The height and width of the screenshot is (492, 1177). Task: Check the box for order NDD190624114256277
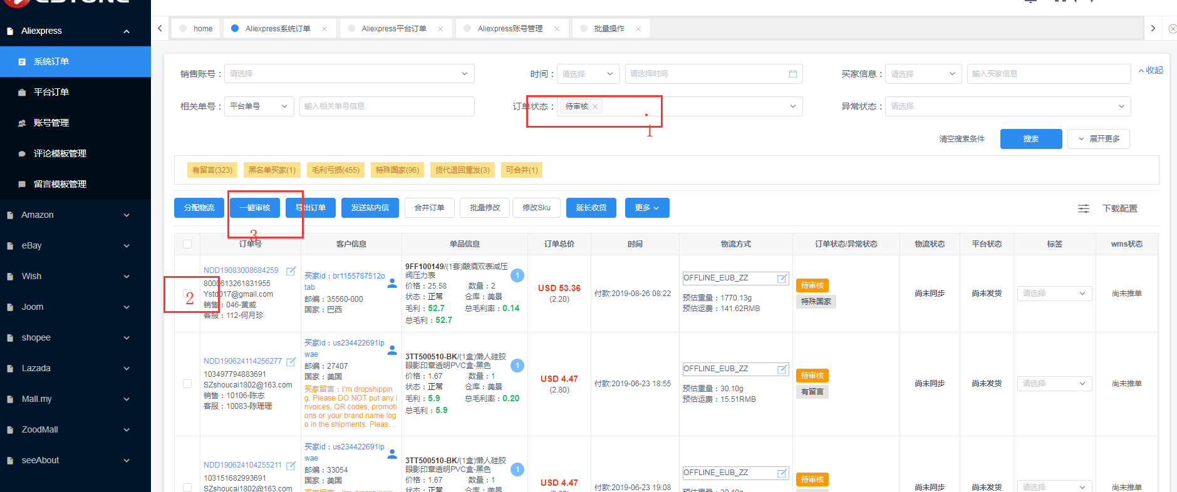pyautogui.click(x=187, y=384)
